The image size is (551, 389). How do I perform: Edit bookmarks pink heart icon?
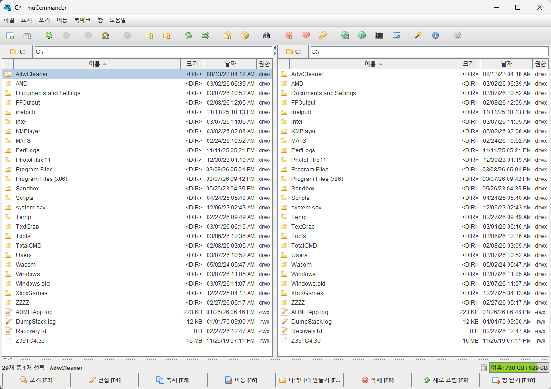click(x=306, y=35)
